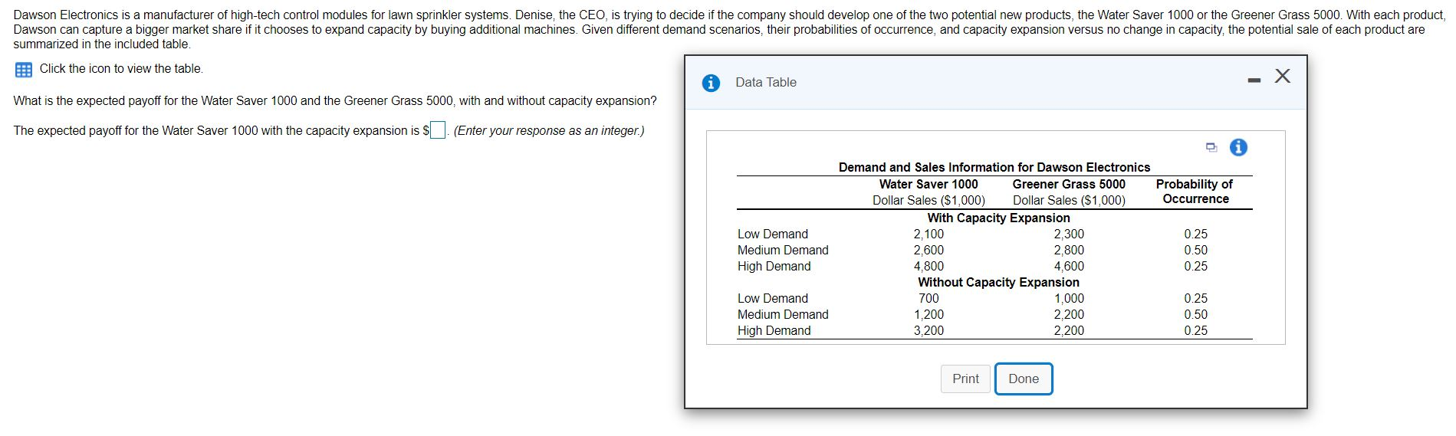Click the value 2,100 in the table
The height and width of the screenshot is (436, 1456).
[928, 234]
